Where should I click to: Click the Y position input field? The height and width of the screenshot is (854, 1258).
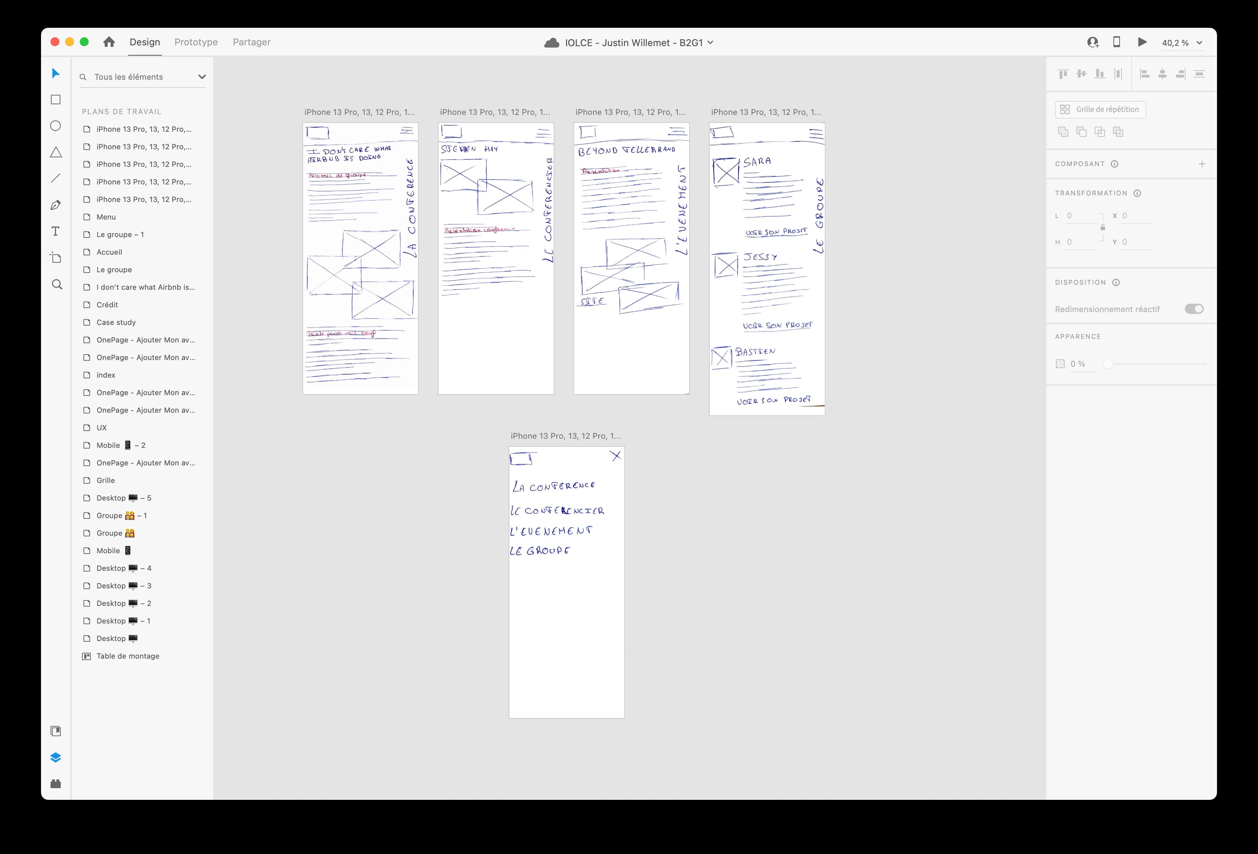coord(1137,242)
